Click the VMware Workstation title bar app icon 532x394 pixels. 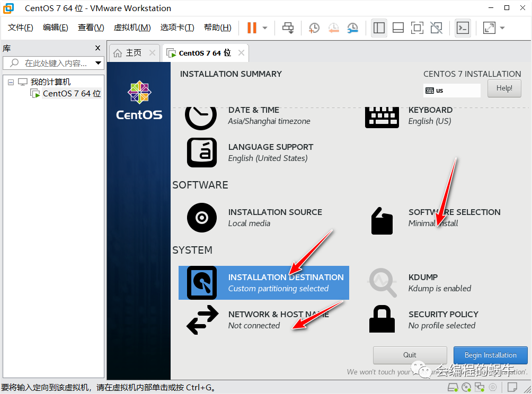coord(8,8)
